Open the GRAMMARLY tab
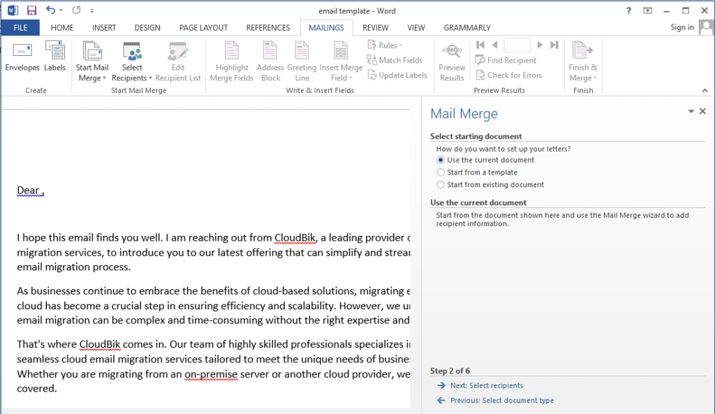 tap(466, 27)
